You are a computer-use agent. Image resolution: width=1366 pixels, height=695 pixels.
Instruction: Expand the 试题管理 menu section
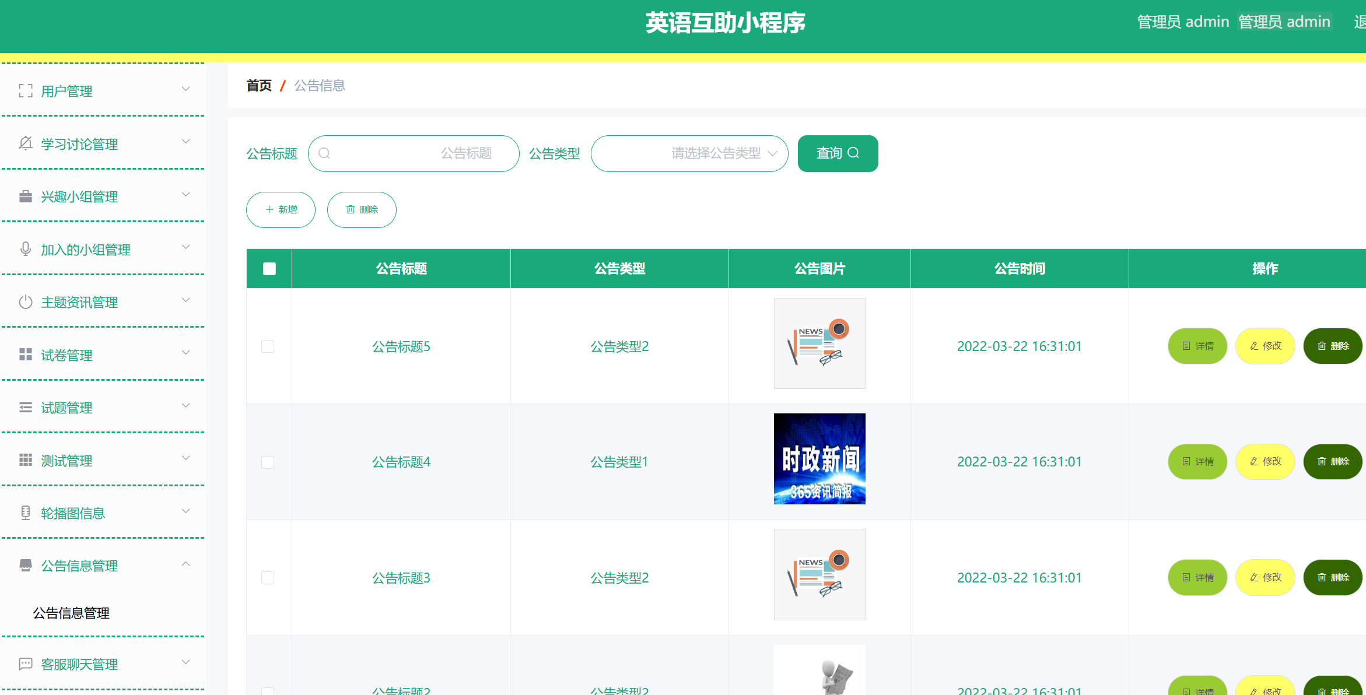point(186,405)
